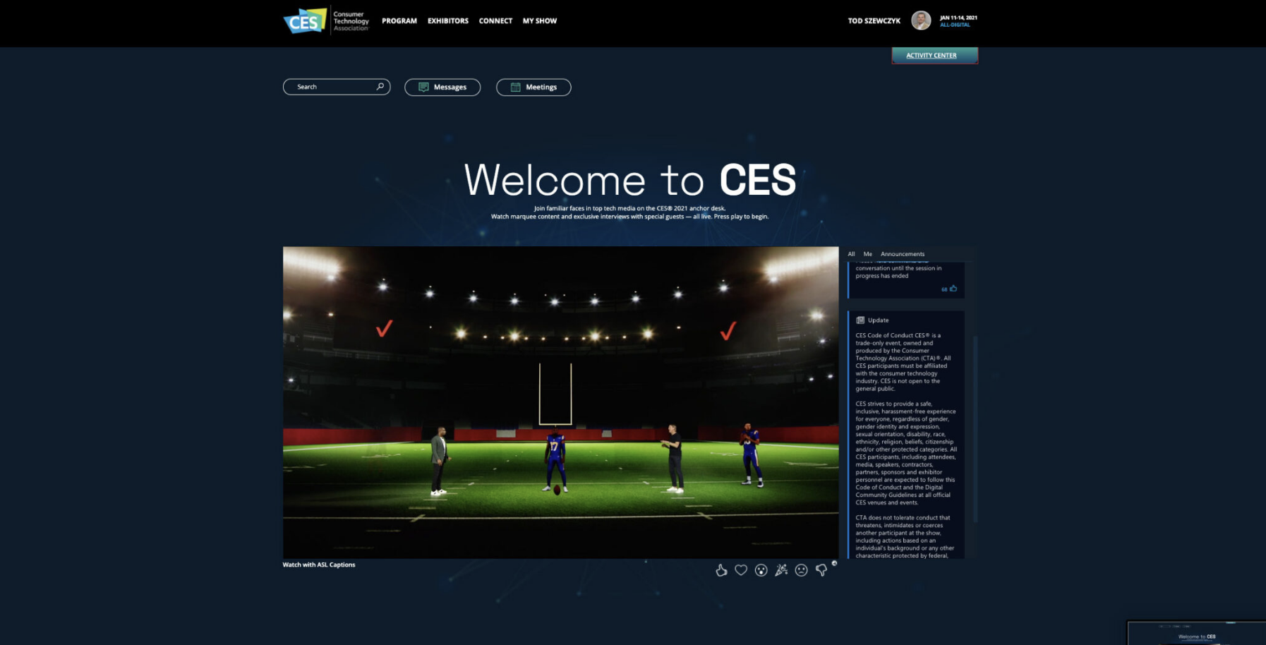
Task: Open Messages
Action: pyautogui.click(x=442, y=87)
